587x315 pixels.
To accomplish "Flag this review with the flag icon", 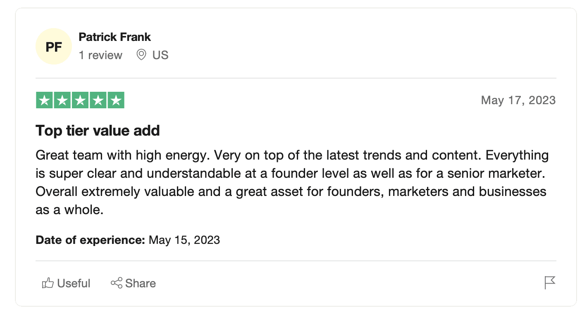I will click(x=550, y=283).
